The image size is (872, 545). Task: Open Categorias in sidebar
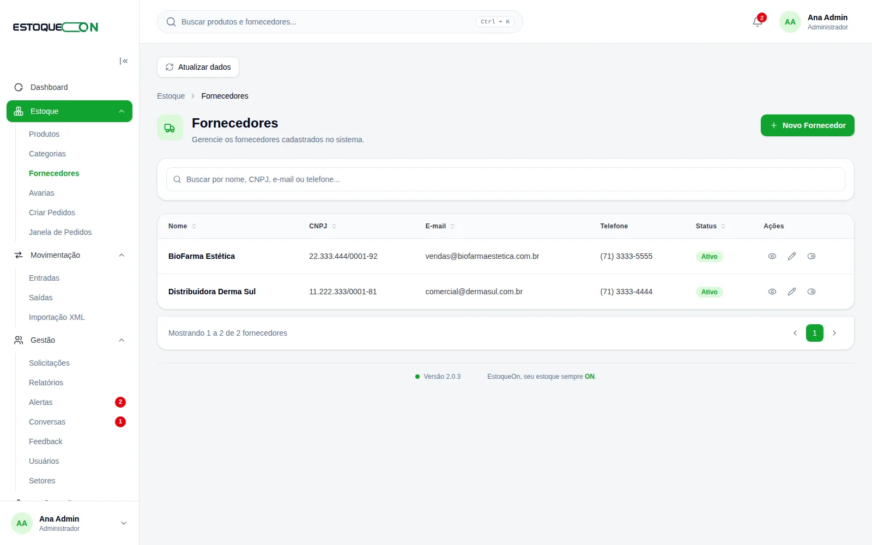(x=47, y=154)
